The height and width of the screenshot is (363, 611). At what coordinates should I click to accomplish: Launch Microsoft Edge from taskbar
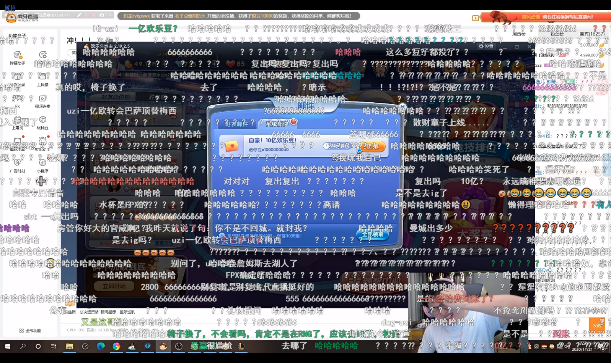(101, 346)
